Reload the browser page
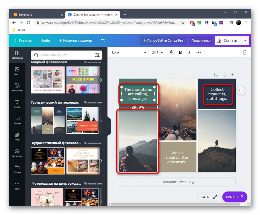The height and width of the screenshot is (215, 260). pyautogui.click(x=28, y=23)
